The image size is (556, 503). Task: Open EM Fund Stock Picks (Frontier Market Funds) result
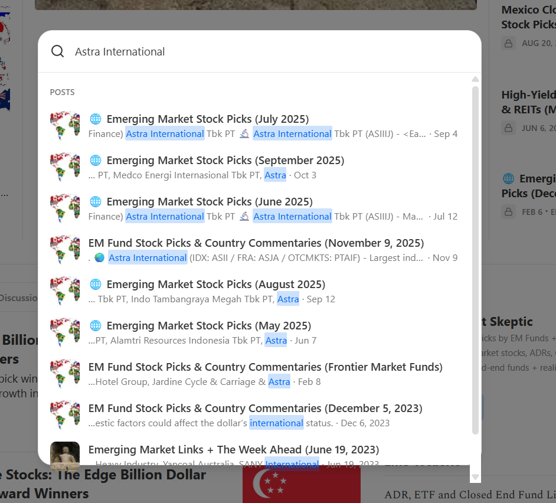coord(254,374)
